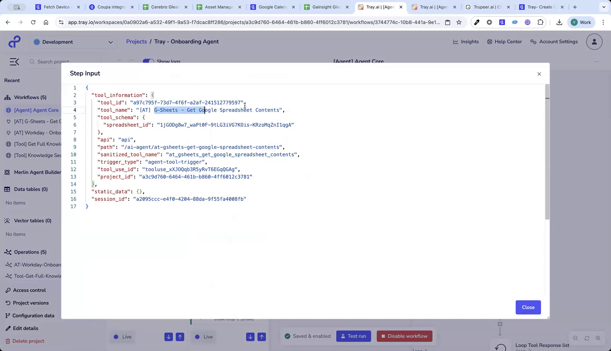Switch to the Trupeer.ai browser tab
Viewport: 611px width, 351px height.
tap(487, 7)
